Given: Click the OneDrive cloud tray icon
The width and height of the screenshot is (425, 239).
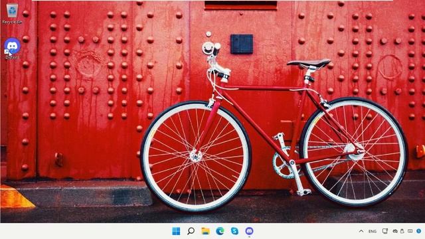Looking at the screenshot, I should (x=395, y=231).
